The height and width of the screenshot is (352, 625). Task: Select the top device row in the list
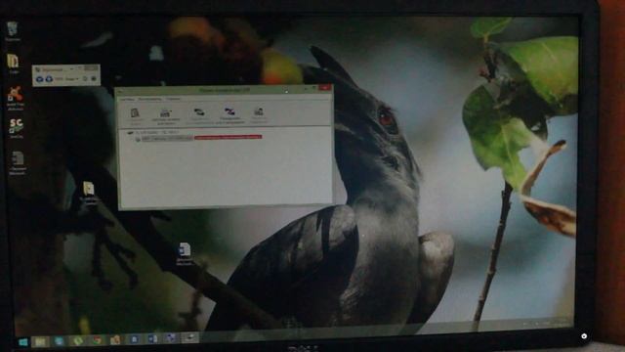(153, 132)
